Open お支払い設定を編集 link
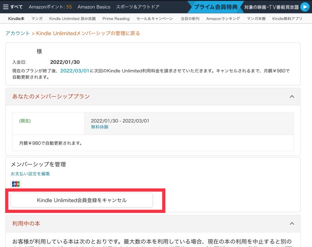This screenshot has width=312, height=247. tap(30, 174)
